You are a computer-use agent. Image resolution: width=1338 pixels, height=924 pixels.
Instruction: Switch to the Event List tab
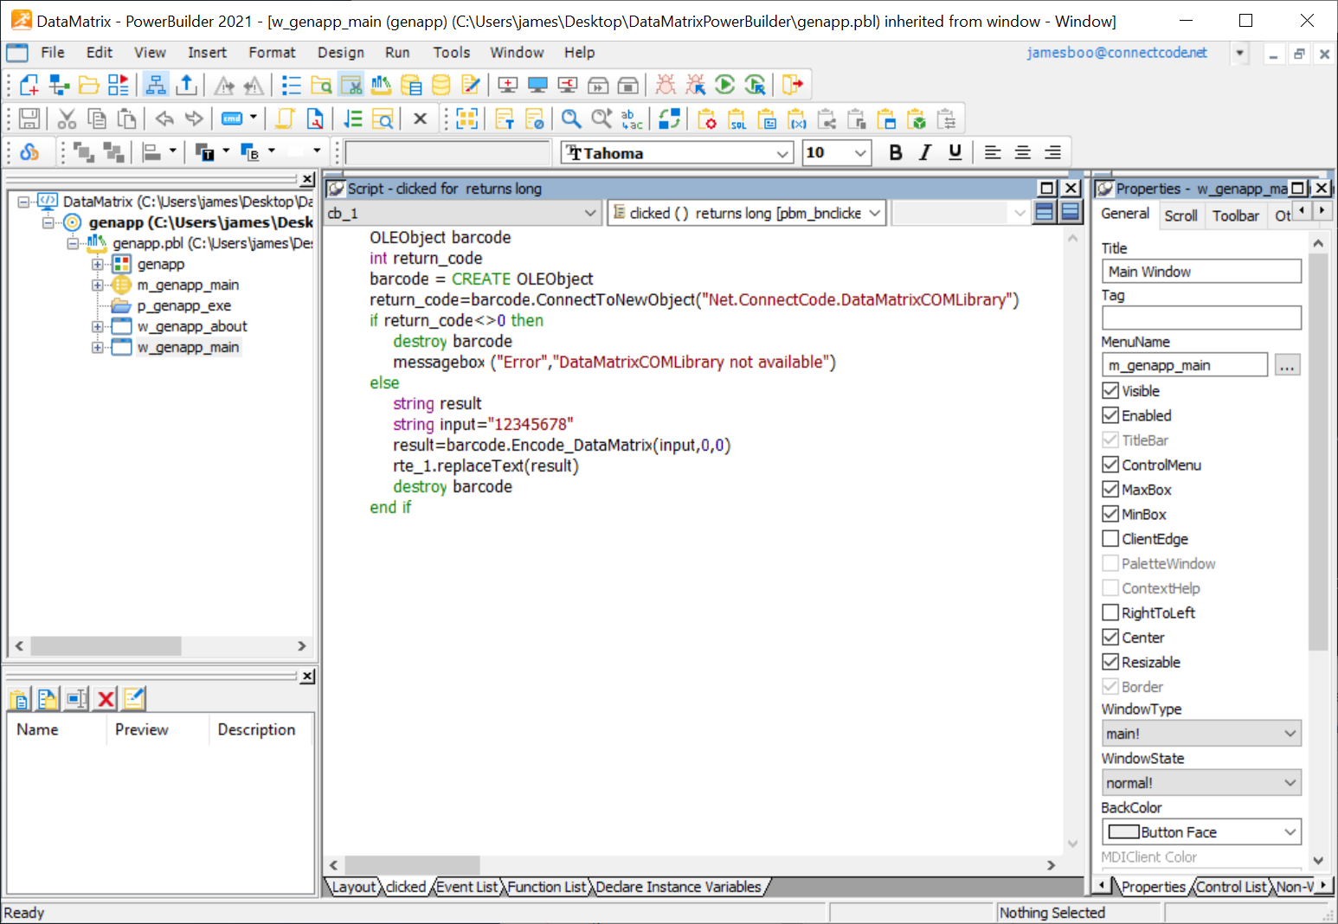point(467,887)
